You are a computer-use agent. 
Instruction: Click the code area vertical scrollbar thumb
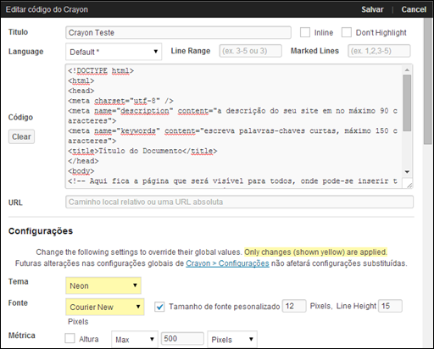click(x=407, y=102)
